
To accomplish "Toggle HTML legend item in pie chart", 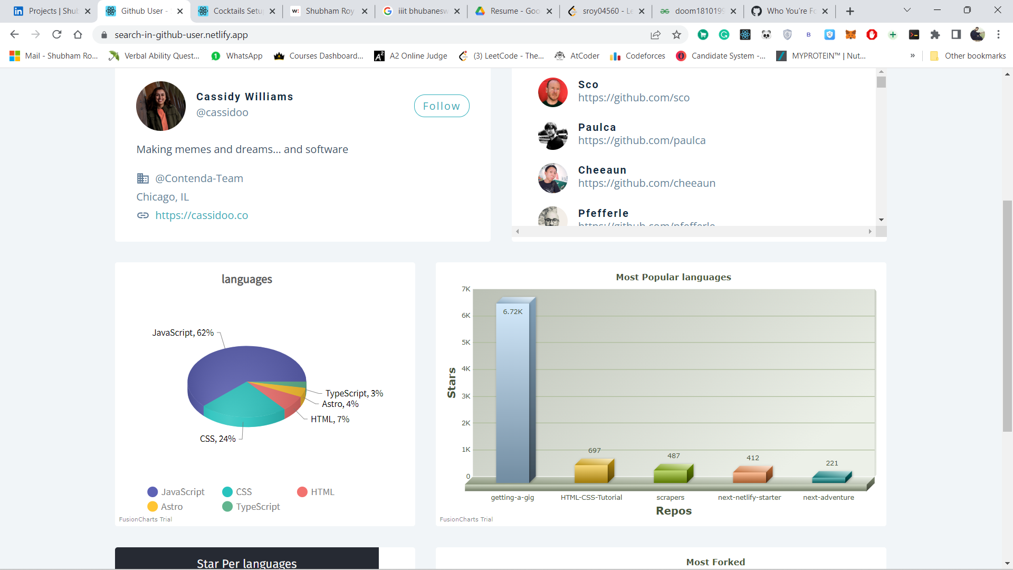I will [x=316, y=492].
